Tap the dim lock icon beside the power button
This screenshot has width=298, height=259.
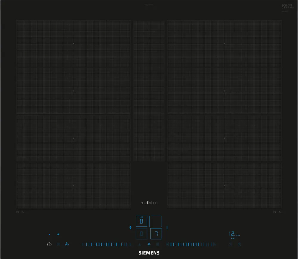click(58, 244)
